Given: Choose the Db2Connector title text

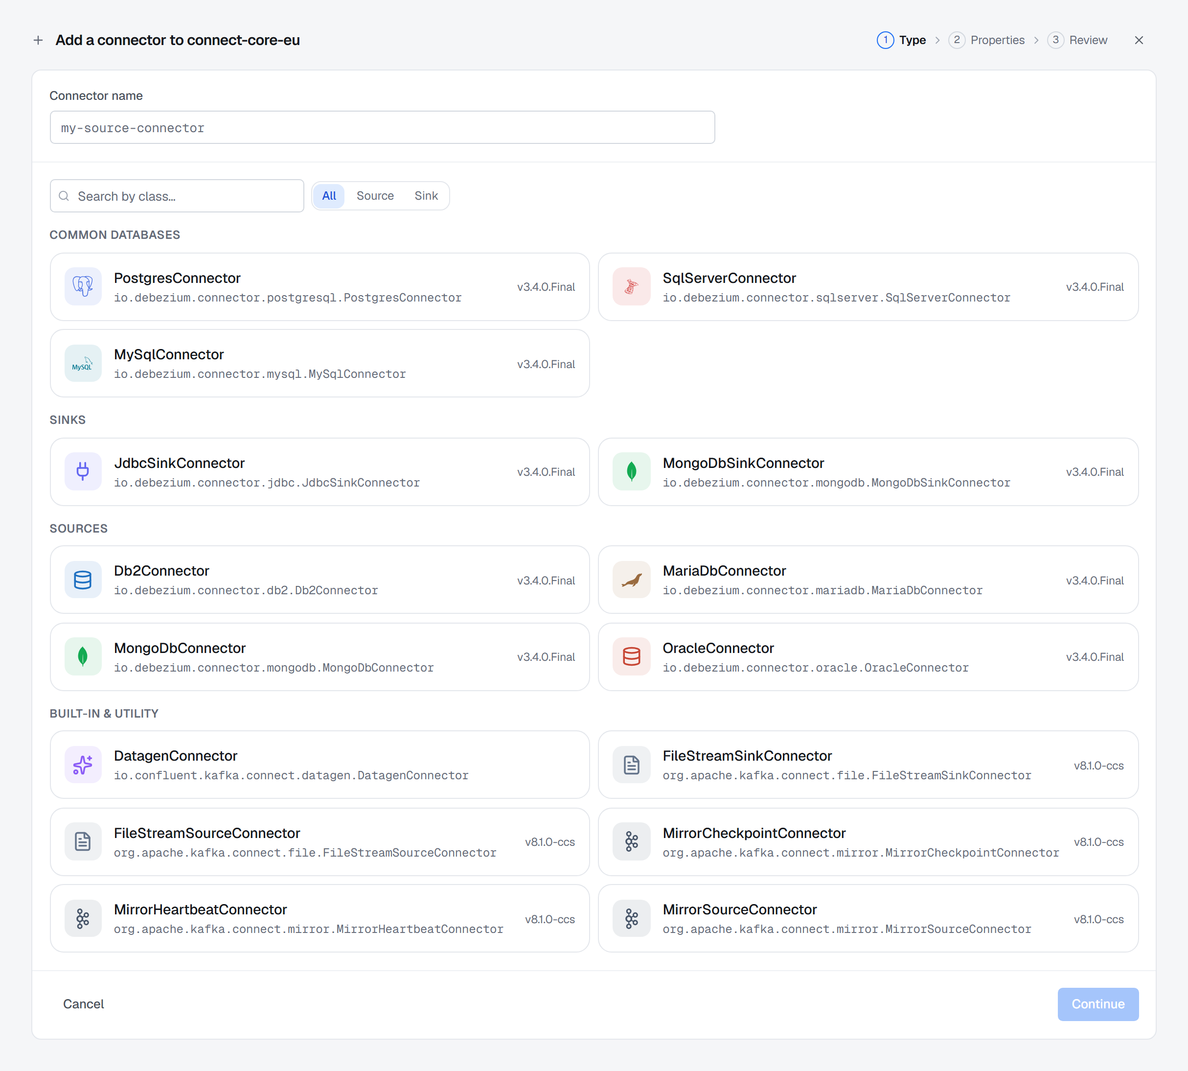Looking at the screenshot, I should [161, 571].
